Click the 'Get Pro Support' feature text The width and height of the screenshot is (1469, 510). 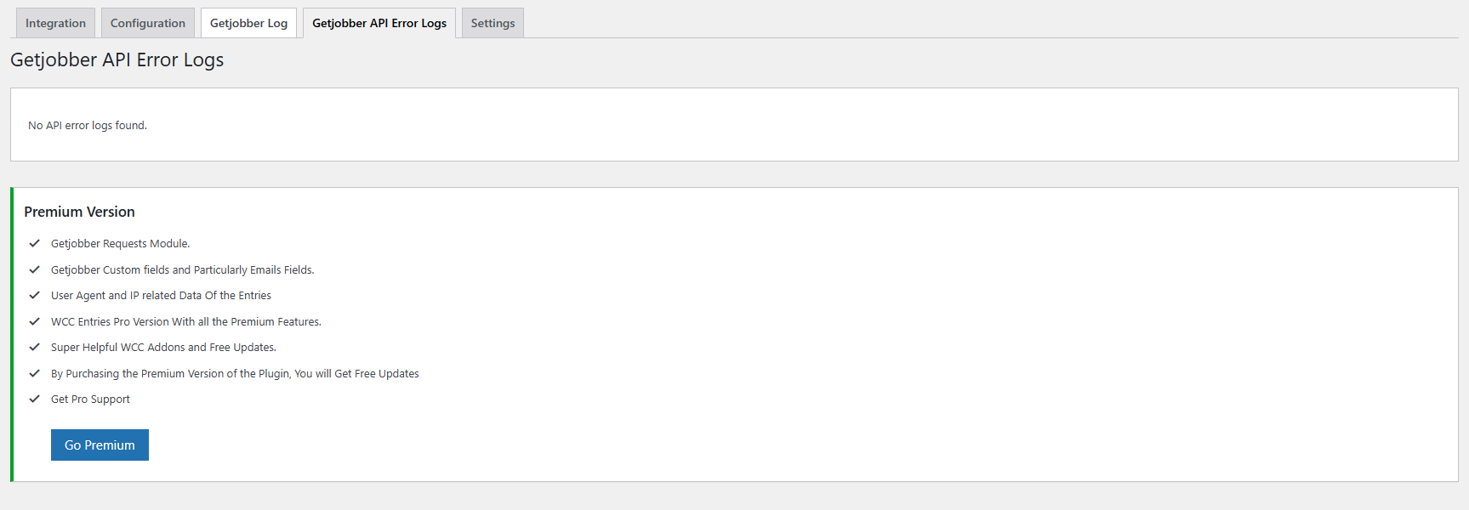pyautogui.click(x=90, y=399)
